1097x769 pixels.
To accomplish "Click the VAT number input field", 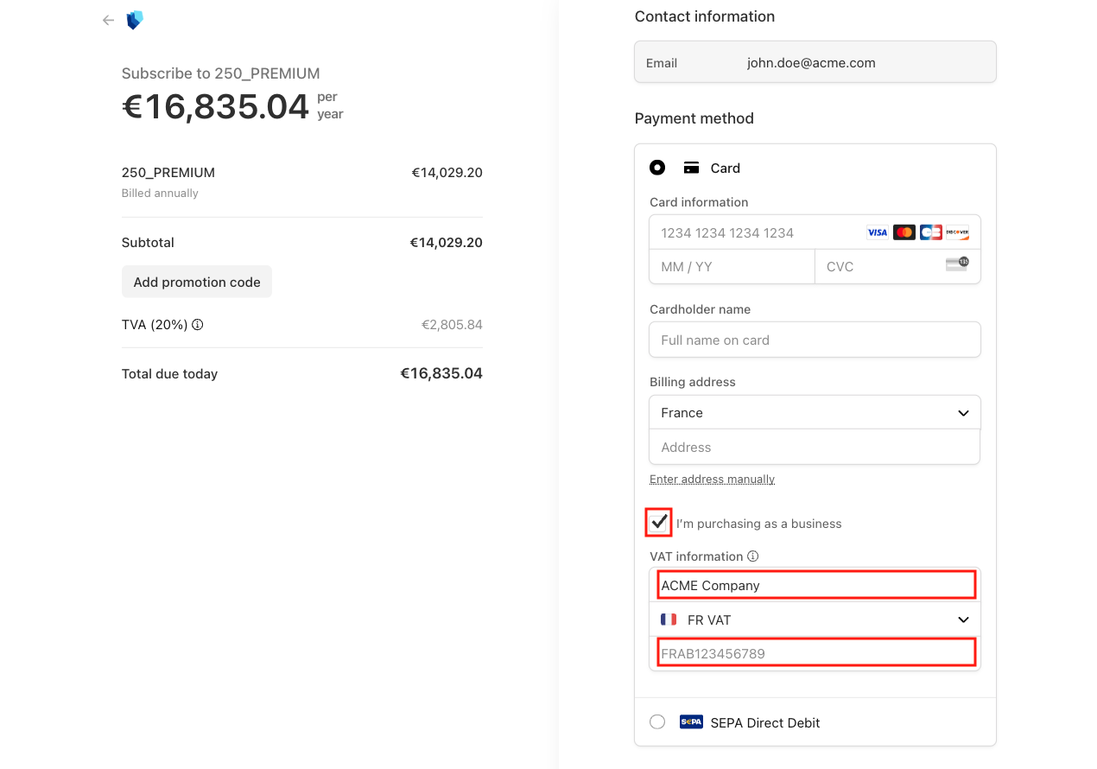I will [x=815, y=653].
